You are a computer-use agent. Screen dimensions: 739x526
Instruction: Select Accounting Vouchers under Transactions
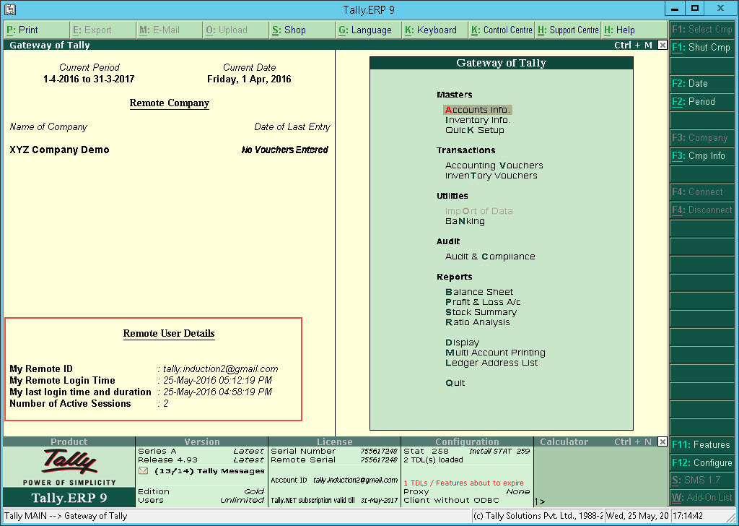click(493, 165)
